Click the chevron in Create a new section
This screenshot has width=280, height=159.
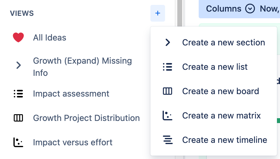coord(168,42)
